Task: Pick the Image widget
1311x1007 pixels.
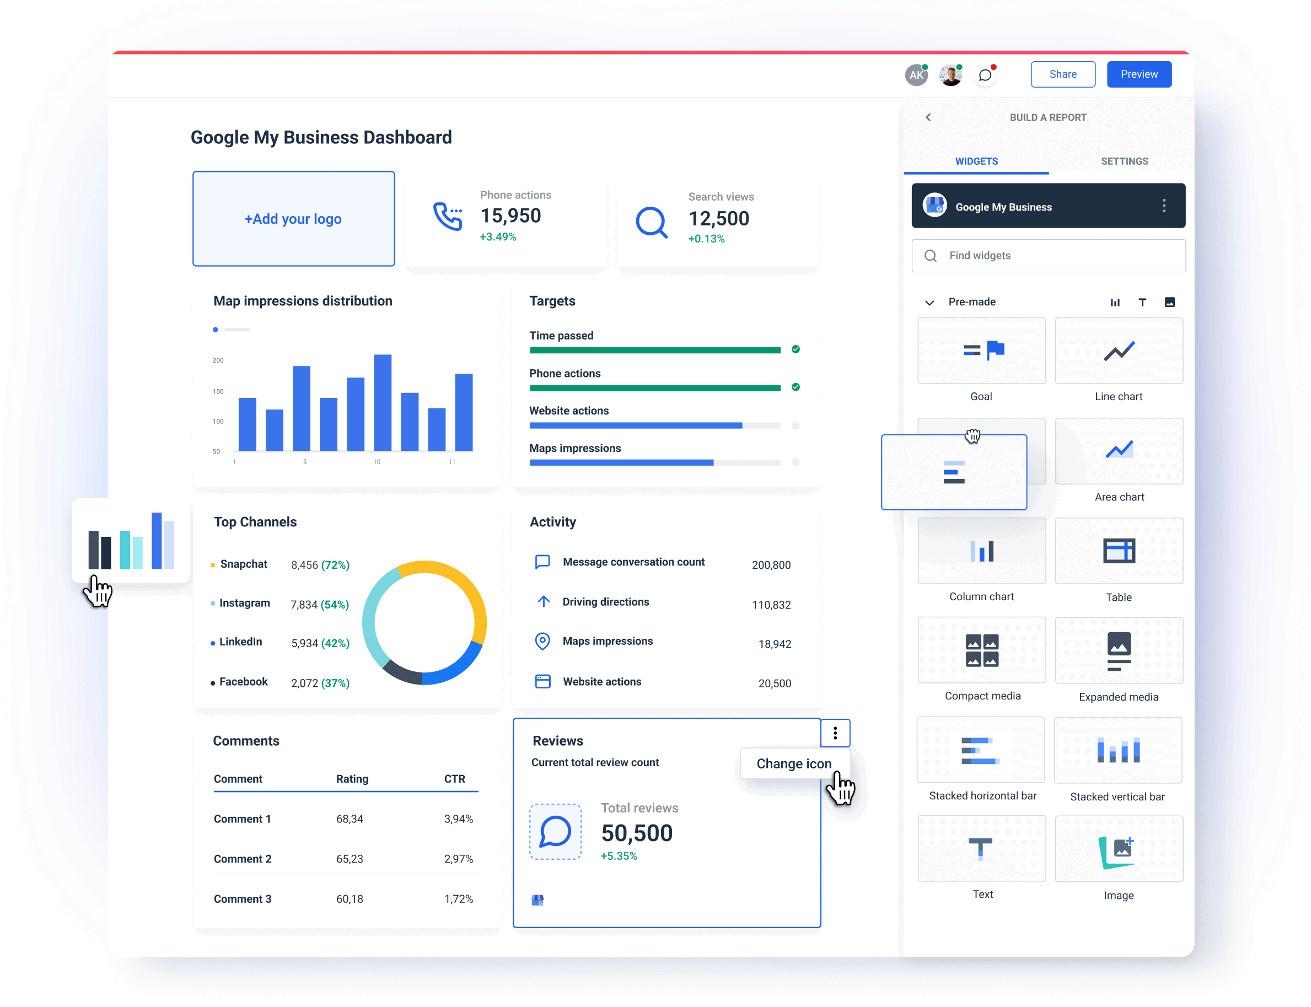Action: click(1119, 849)
